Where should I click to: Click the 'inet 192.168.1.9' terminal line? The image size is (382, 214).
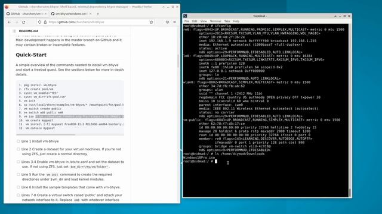pos(257,41)
